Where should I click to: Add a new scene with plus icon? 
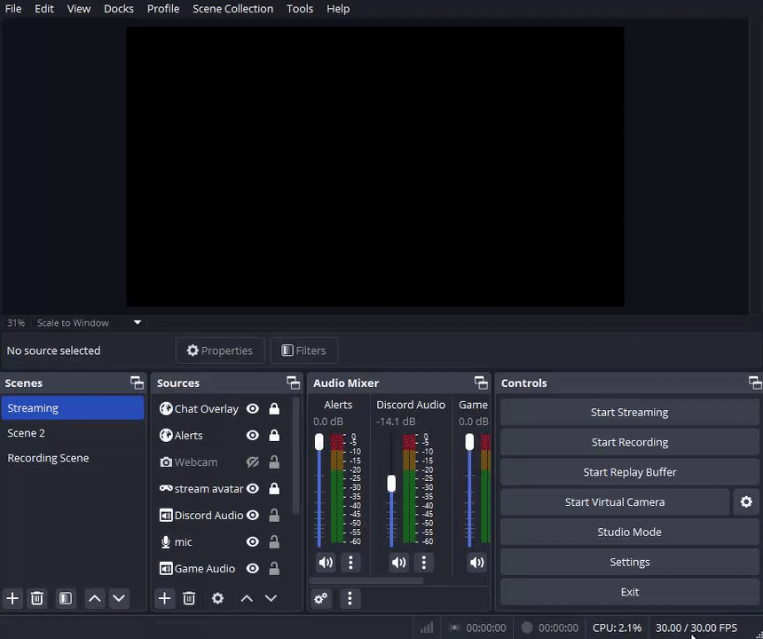[12, 598]
